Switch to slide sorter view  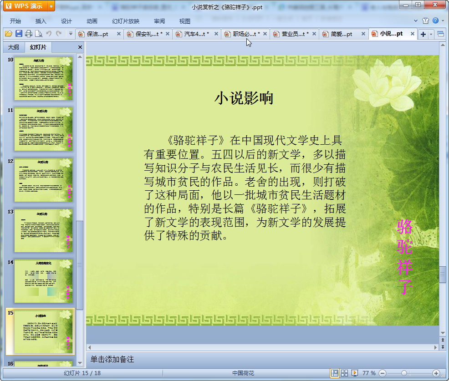(x=344, y=373)
